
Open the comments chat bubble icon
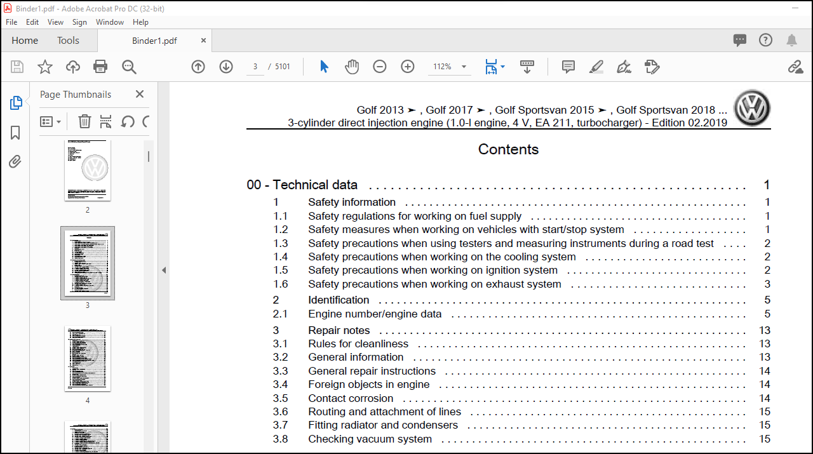[x=740, y=40]
